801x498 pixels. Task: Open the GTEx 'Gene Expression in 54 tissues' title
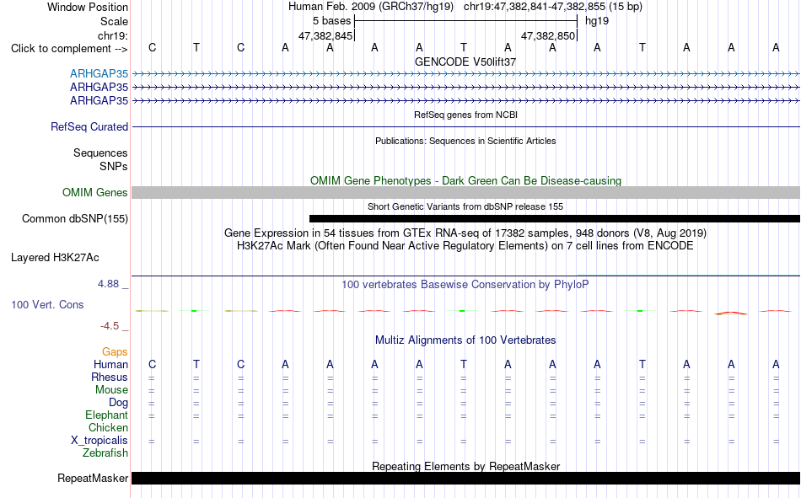tap(465, 233)
